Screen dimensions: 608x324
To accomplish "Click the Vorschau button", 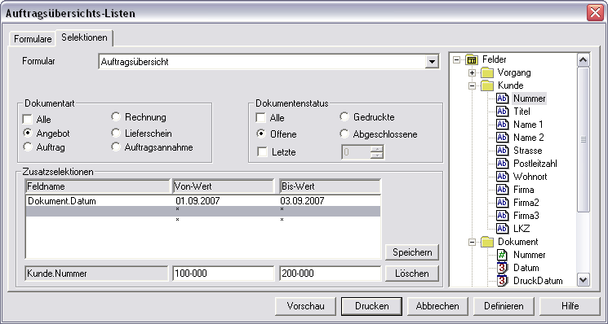I will 305,306.
